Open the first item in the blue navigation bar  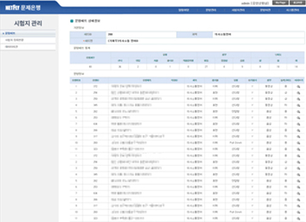183,10
